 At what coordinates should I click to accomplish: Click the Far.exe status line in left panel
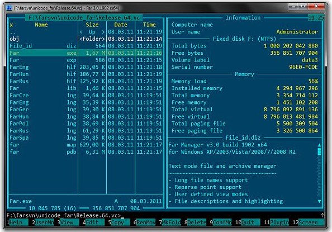point(86,201)
